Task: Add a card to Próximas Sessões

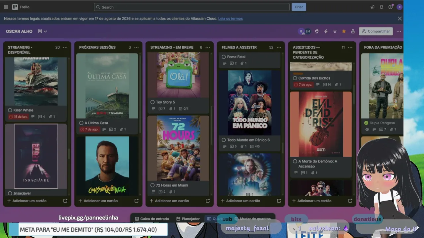Action: [98, 201]
